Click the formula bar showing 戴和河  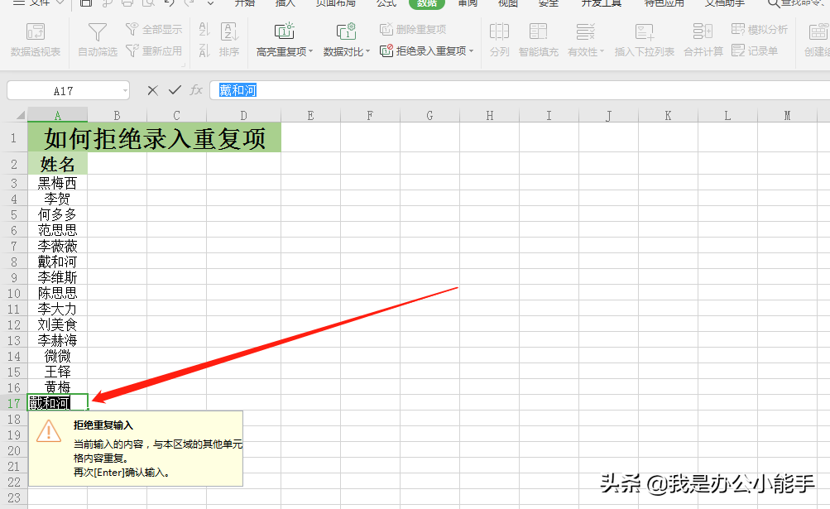(520, 90)
